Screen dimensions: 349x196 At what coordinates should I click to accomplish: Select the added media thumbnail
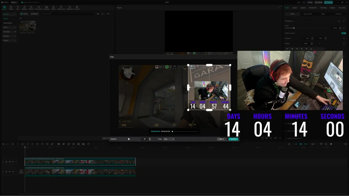(27, 26)
